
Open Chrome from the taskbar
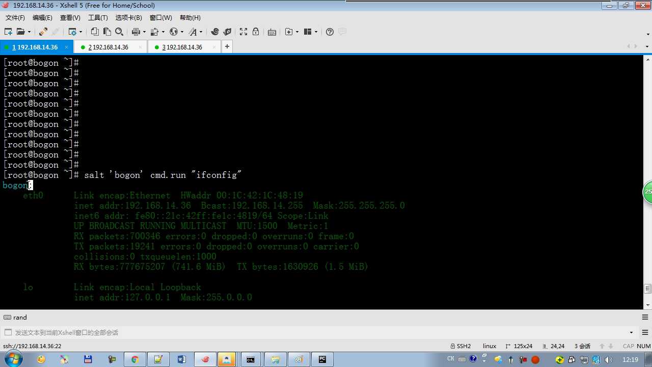(x=134, y=359)
